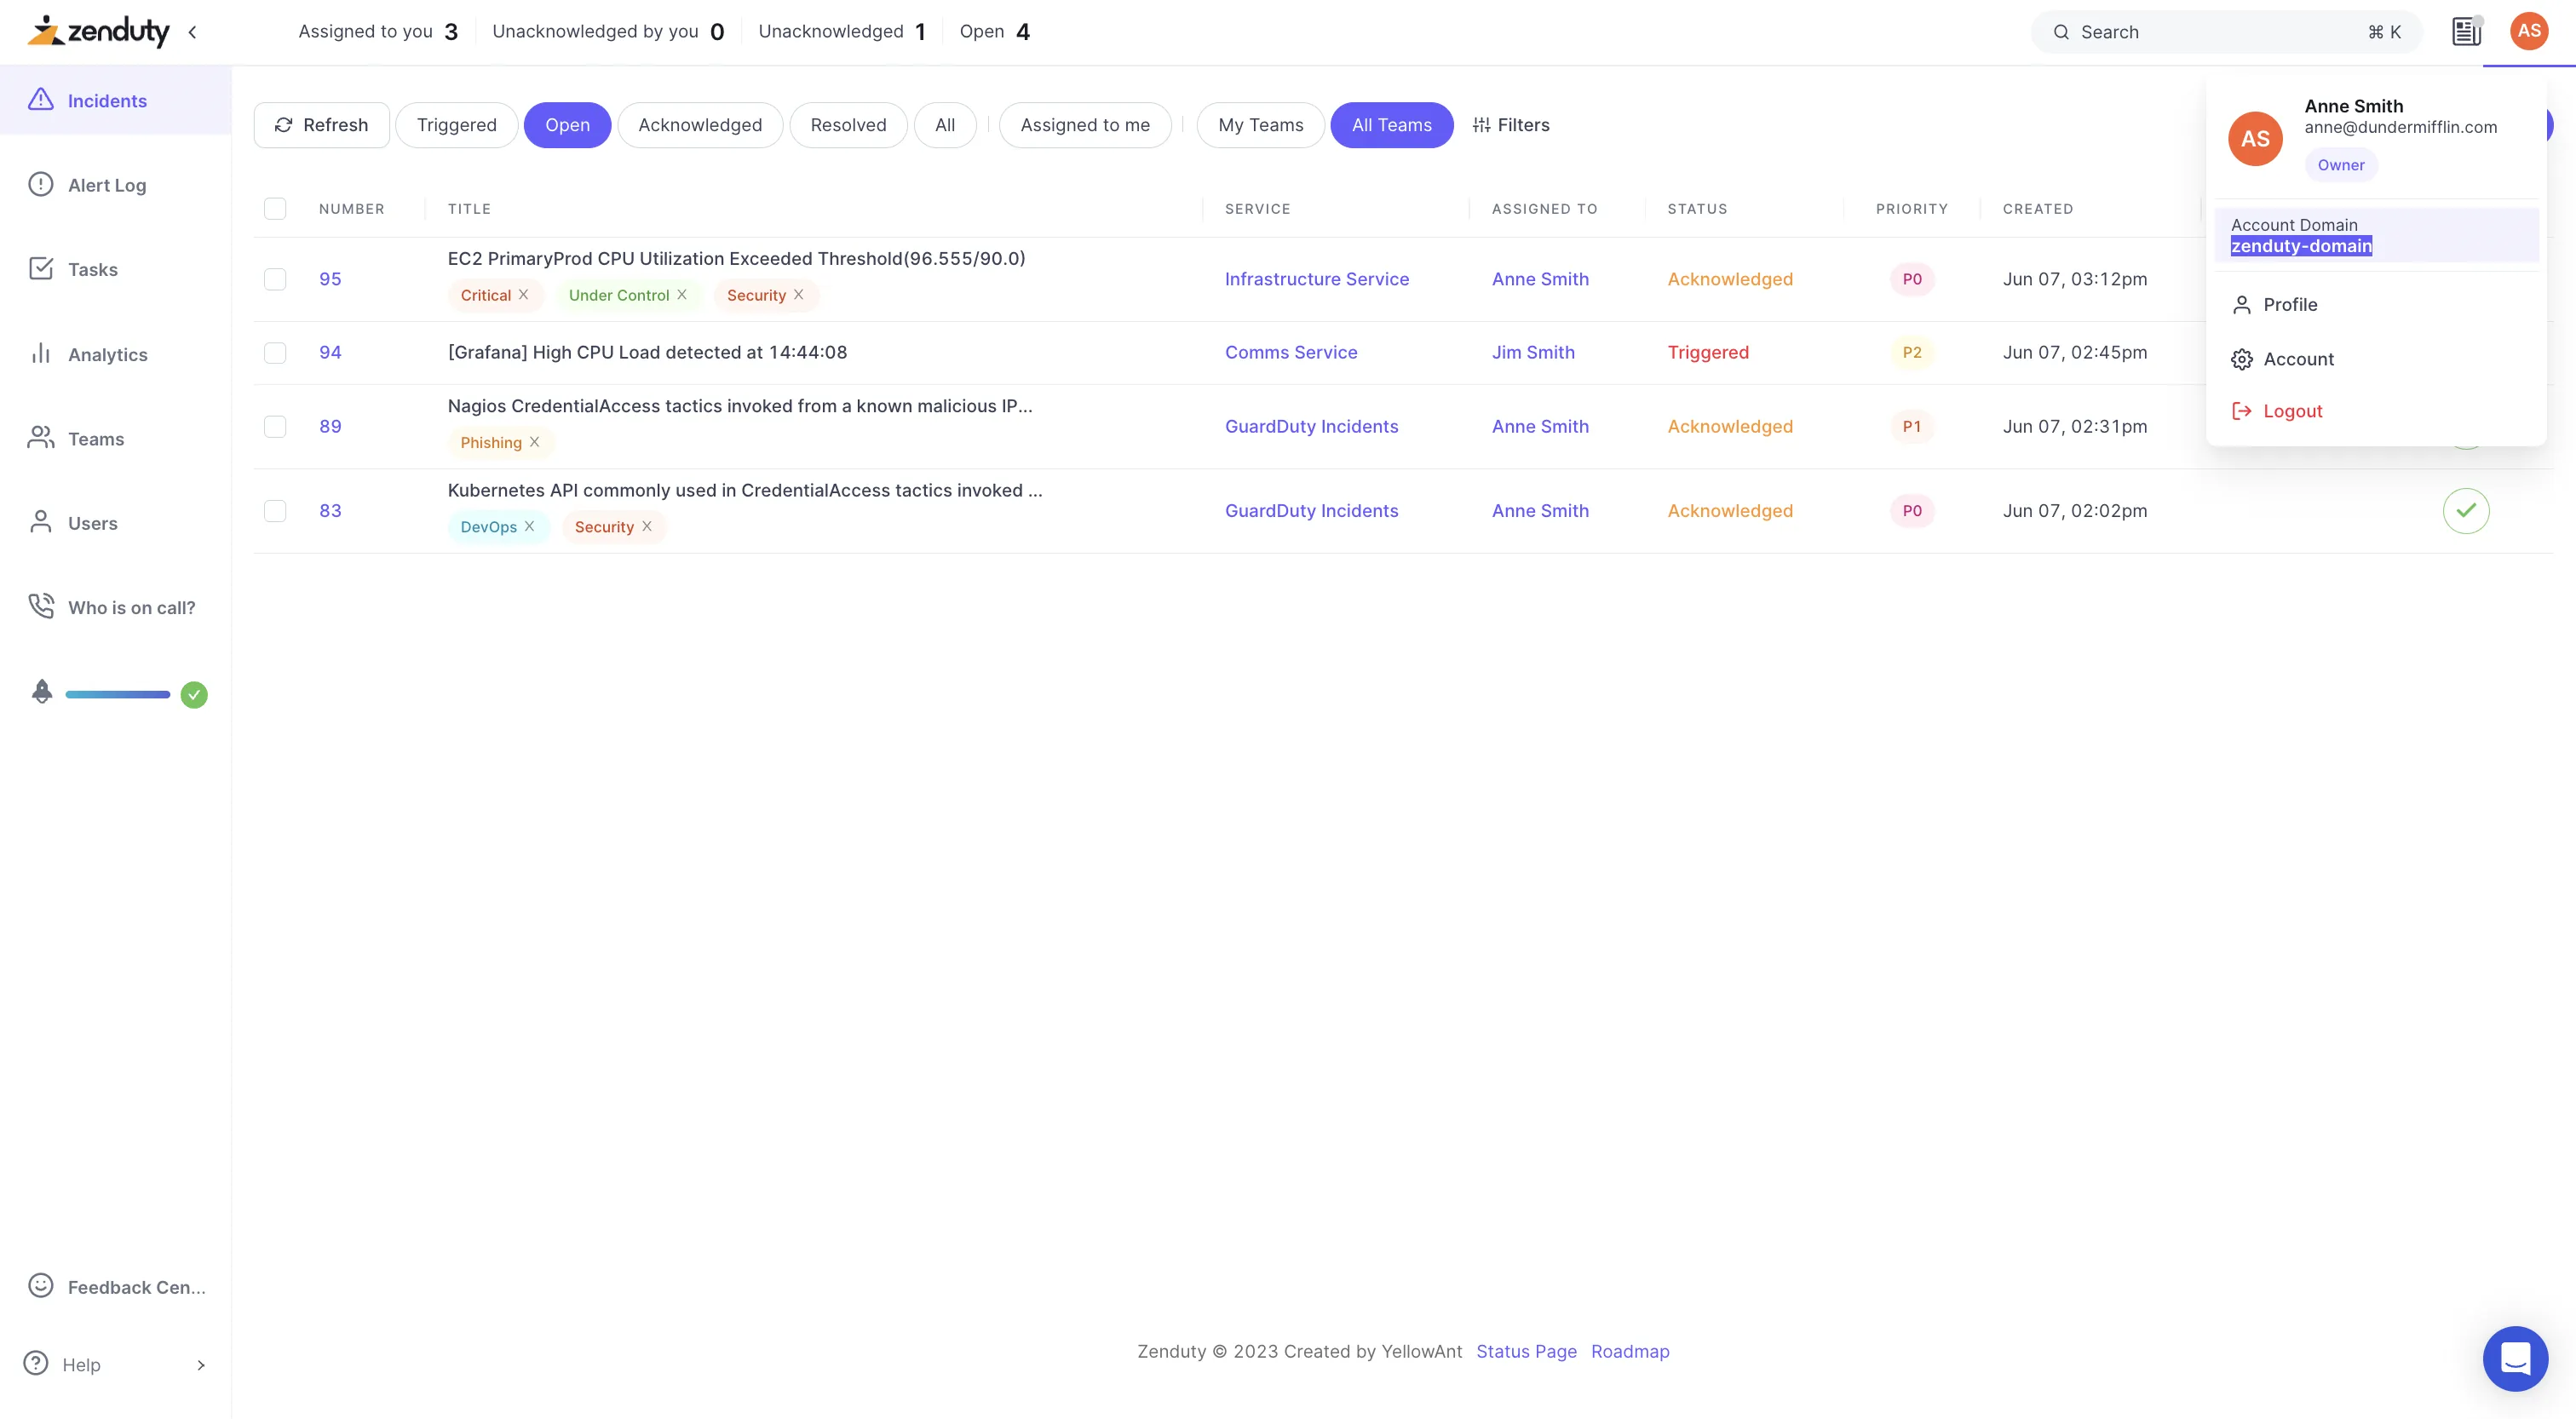Check the box for incident 94
Screen dimensions: 2576x1419
pos(275,353)
